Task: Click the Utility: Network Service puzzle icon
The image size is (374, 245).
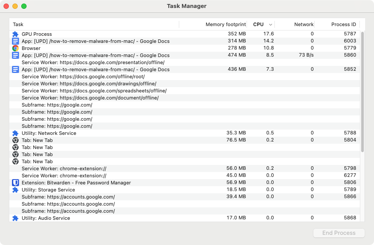Action: tap(15, 133)
